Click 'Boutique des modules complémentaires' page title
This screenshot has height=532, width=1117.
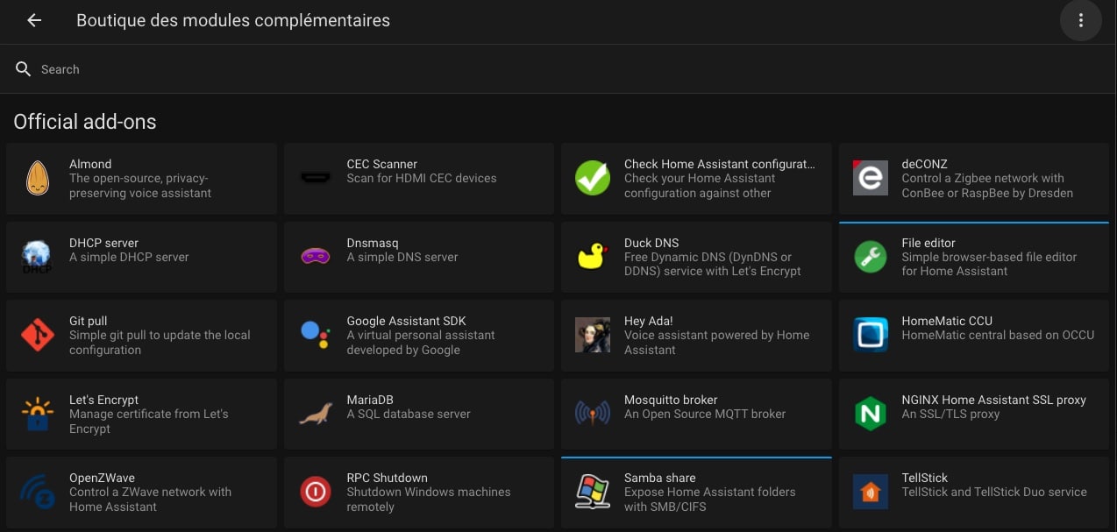pyautogui.click(x=233, y=20)
